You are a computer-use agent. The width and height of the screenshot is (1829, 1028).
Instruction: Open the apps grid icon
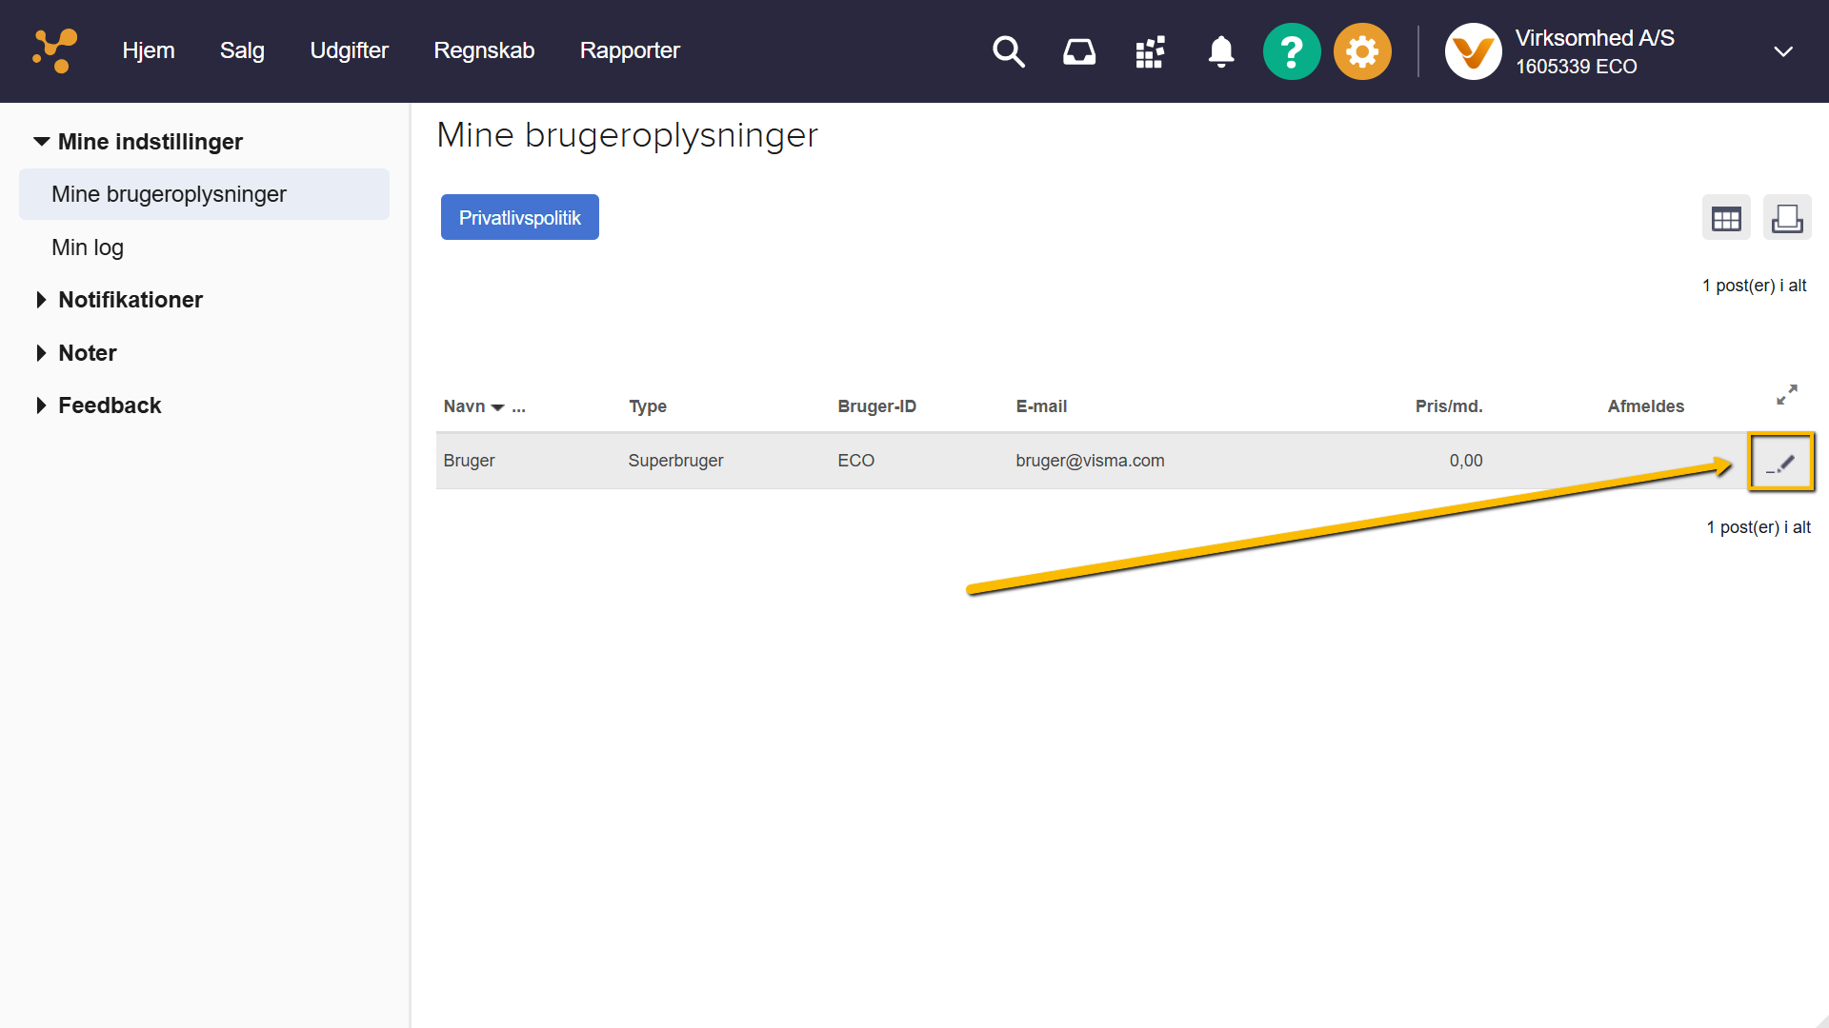[1150, 51]
